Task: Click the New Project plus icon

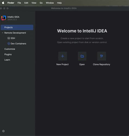Action: pyautogui.click(x=63, y=56)
